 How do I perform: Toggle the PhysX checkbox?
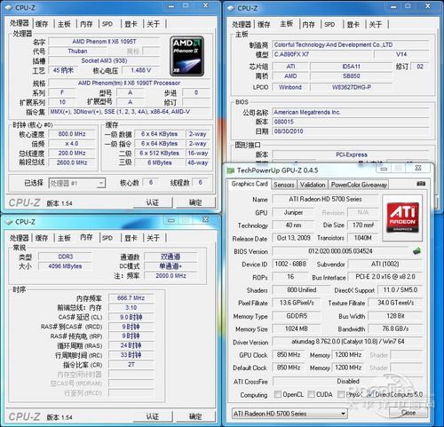341,394
